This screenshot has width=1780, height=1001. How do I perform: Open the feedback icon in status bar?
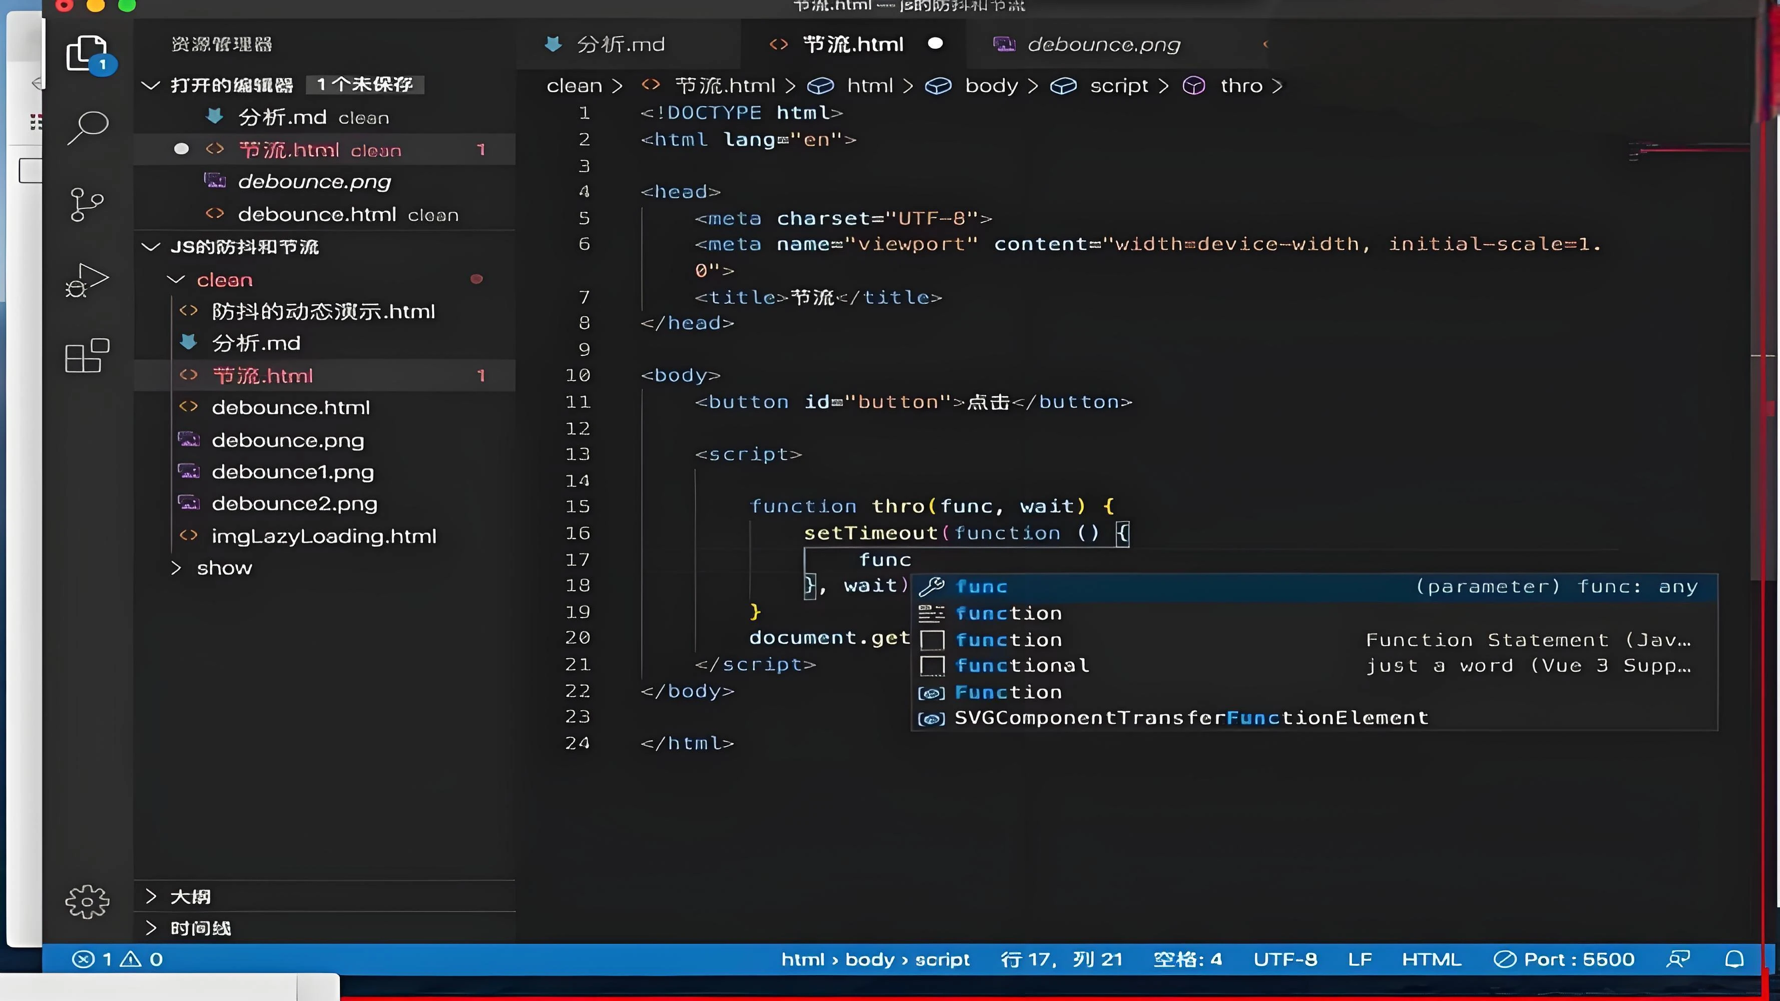[1678, 959]
